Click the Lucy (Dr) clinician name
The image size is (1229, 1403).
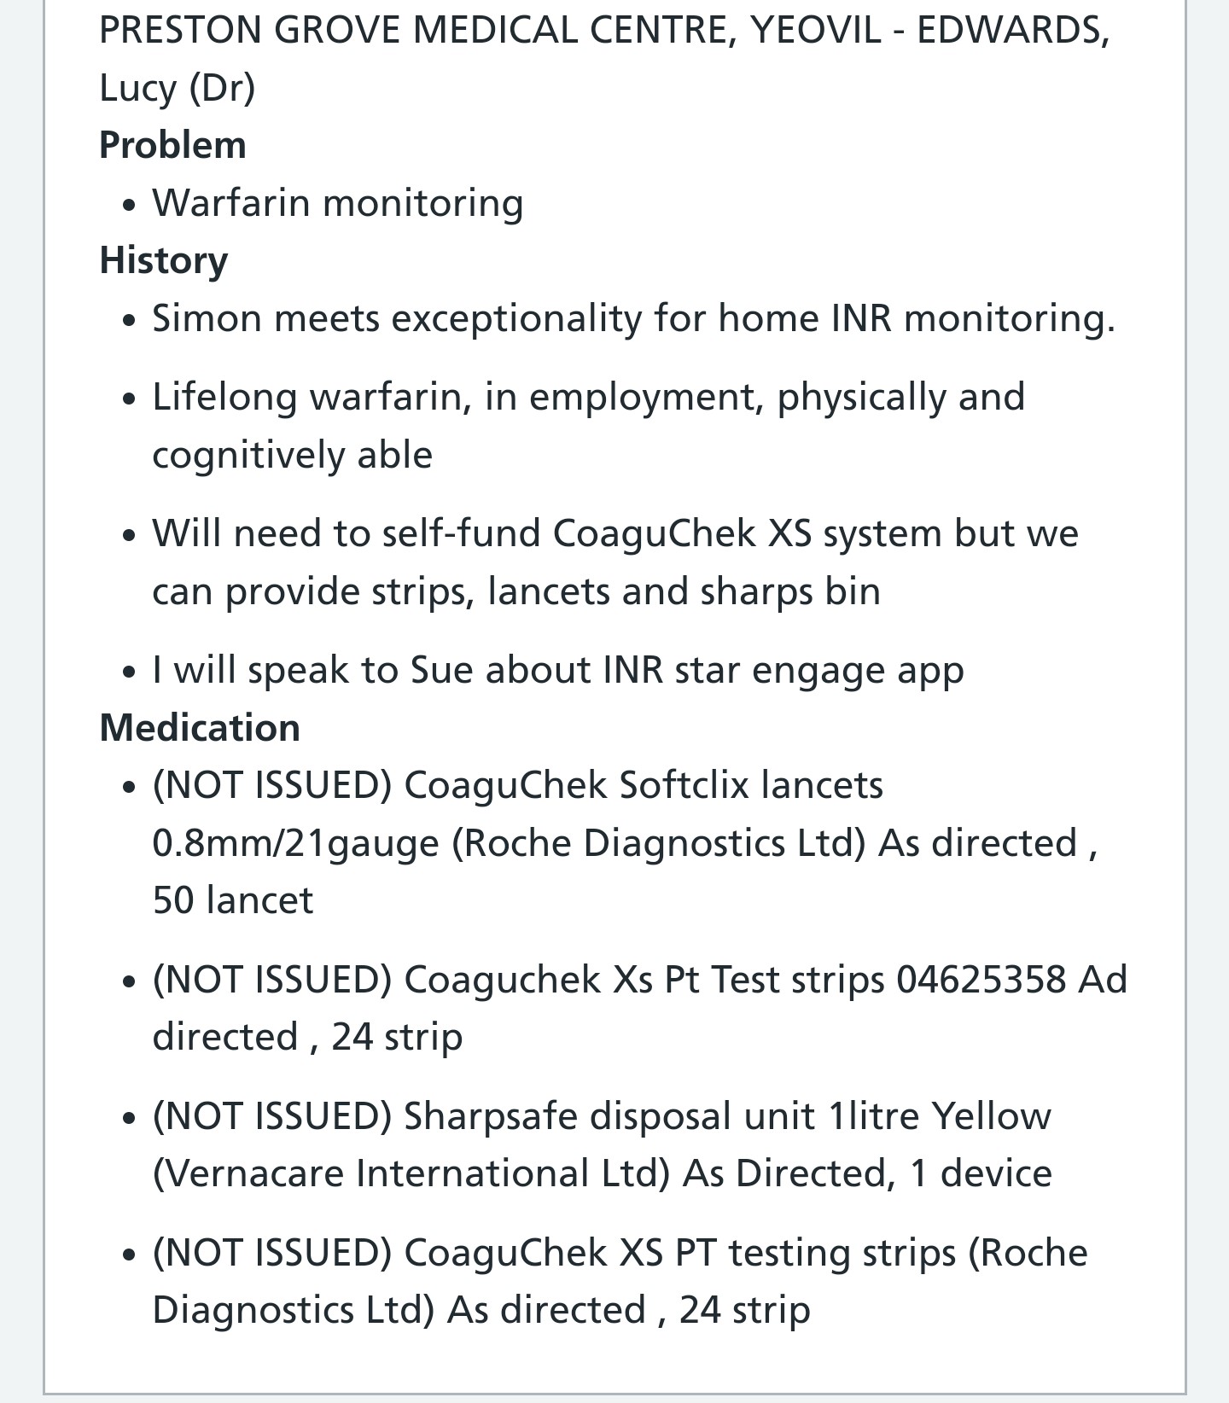pos(177,88)
